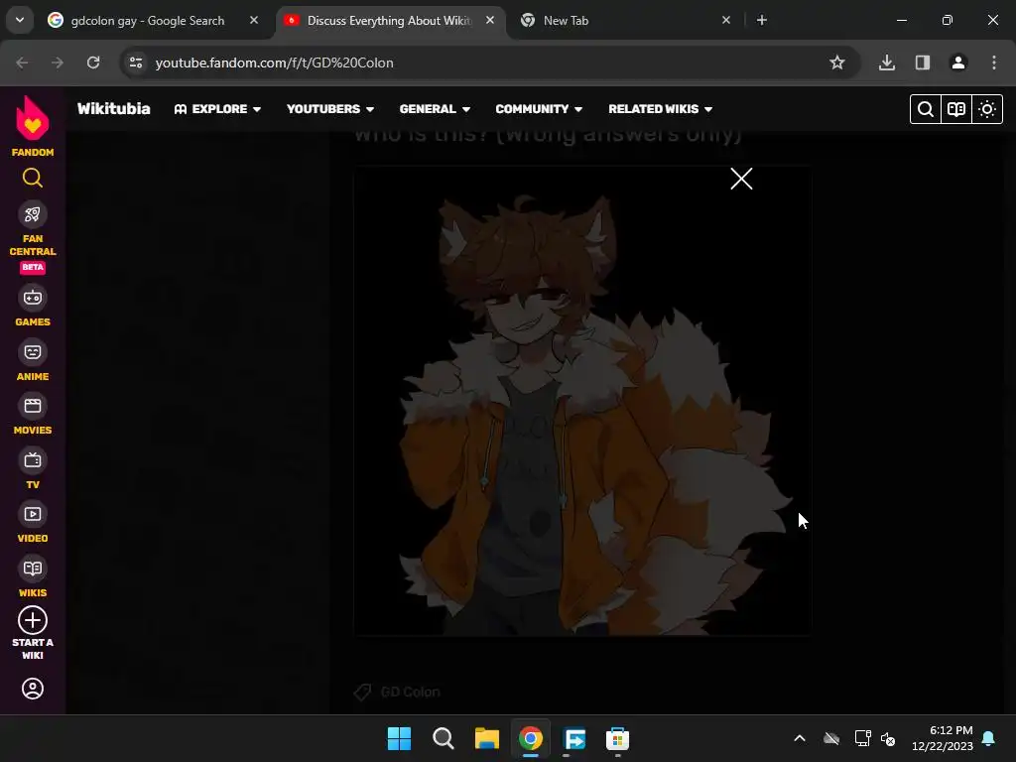The width and height of the screenshot is (1016, 762).
Task: Open Chrome profile menu
Action: click(x=958, y=63)
